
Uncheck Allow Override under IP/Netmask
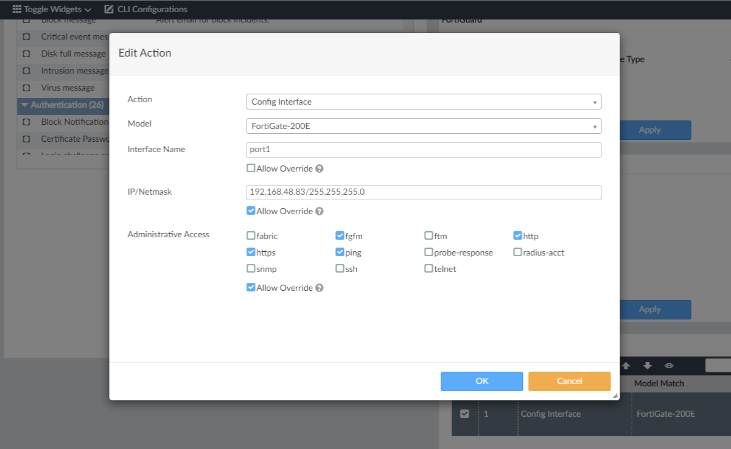(x=250, y=211)
